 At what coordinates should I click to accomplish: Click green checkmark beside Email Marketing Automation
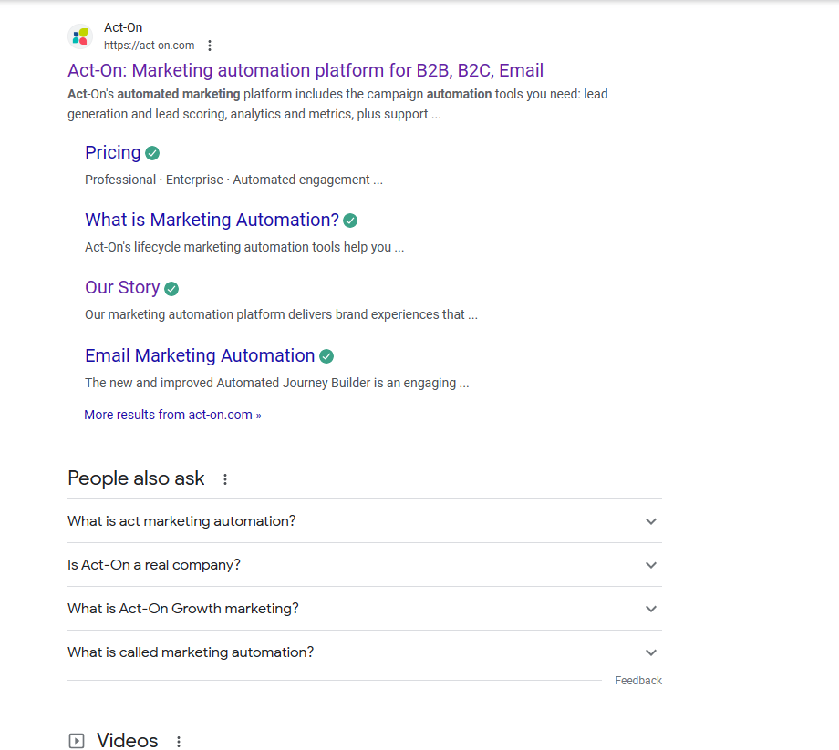[326, 356]
